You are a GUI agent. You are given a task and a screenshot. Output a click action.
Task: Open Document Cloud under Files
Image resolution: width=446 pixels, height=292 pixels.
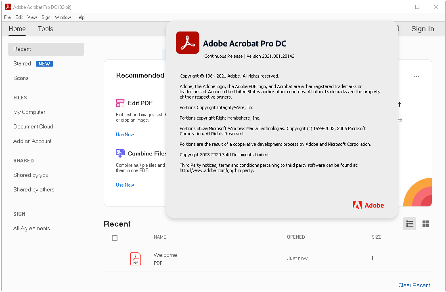coord(33,127)
